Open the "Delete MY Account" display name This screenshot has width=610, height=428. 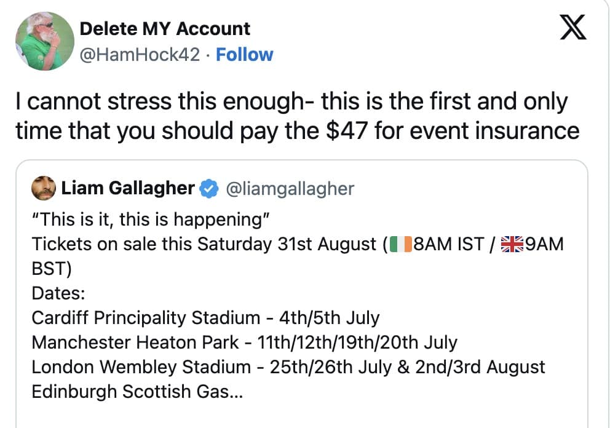point(165,28)
